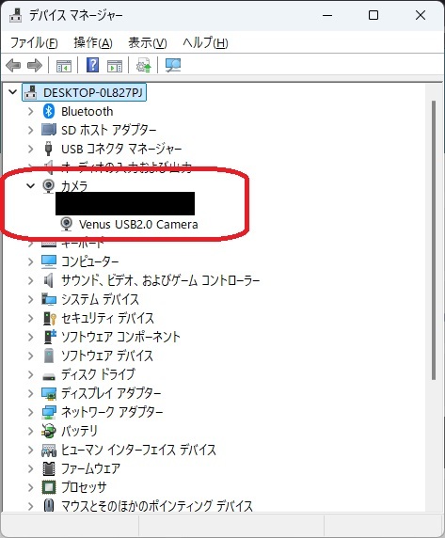Expand the ネットワーク アダプター category

pos(30,412)
